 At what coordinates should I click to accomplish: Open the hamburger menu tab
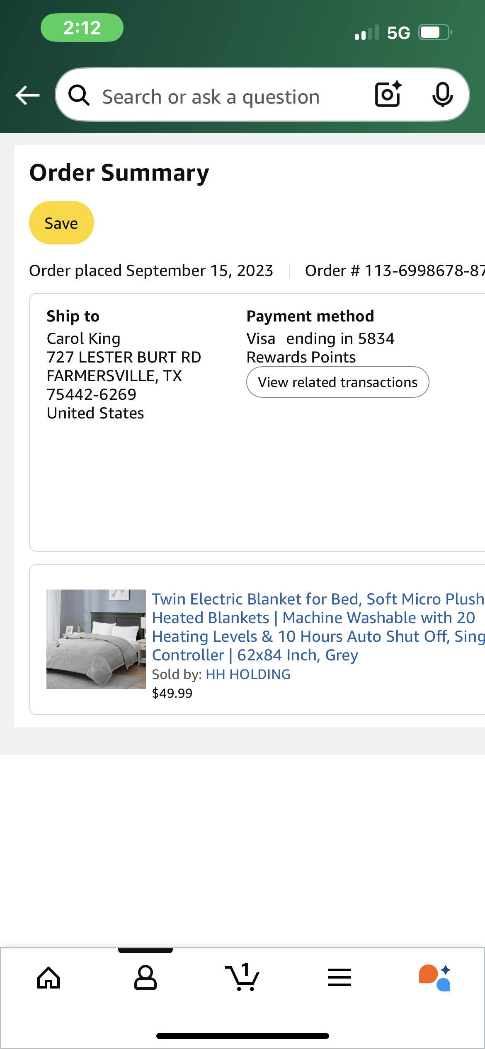point(339,977)
